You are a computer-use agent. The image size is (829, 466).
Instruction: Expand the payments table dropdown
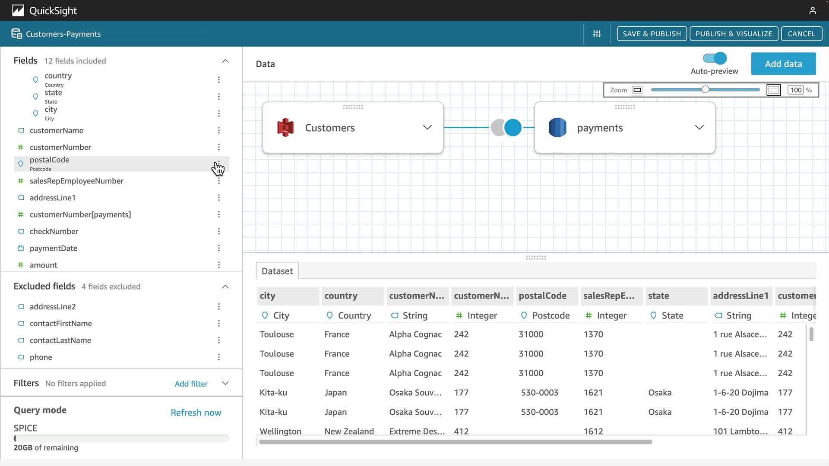pyautogui.click(x=699, y=127)
